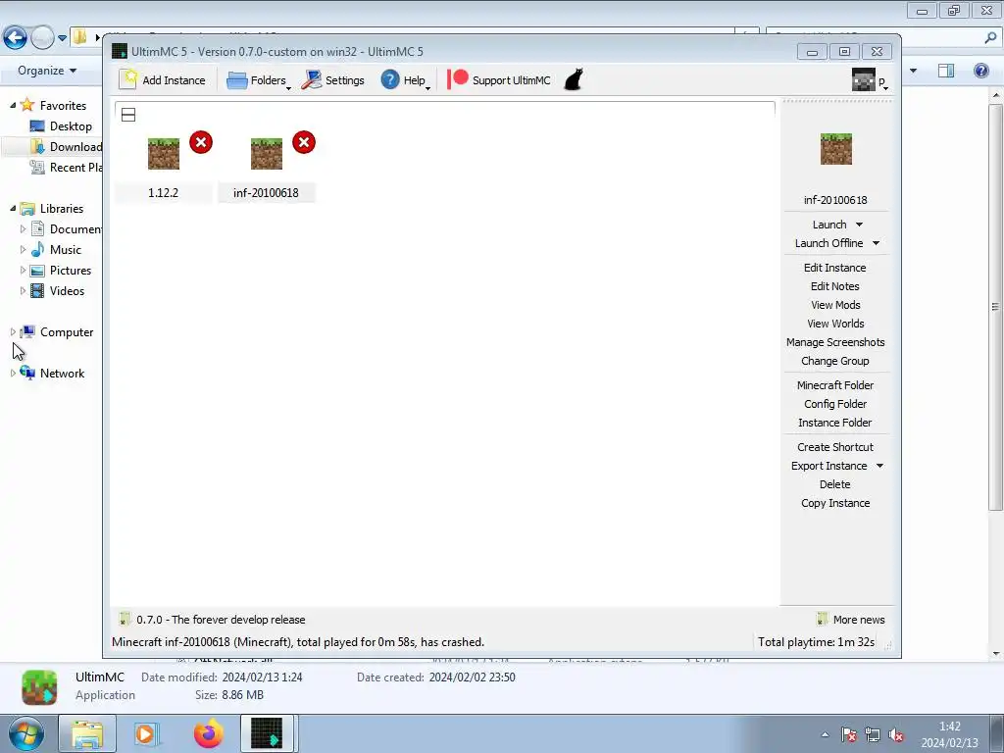
Task: Open Firefox from the taskbar
Action: (x=209, y=733)
